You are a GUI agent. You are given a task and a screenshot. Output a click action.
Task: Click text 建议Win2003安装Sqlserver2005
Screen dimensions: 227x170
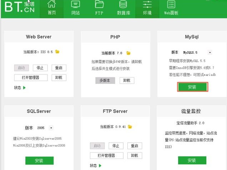pyautogui.click(x=37, y=139)
